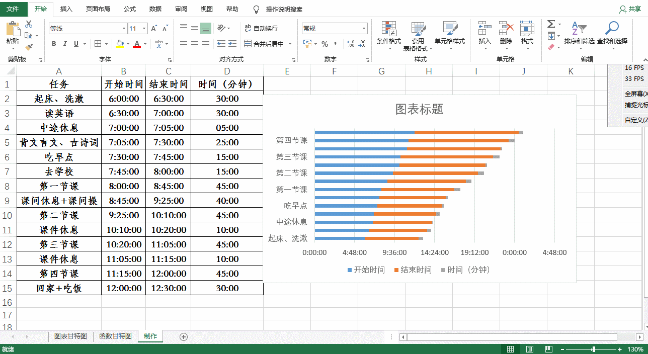648x354 pixels.
Task: Decrease the cell indent
Action: pos(221,44)
